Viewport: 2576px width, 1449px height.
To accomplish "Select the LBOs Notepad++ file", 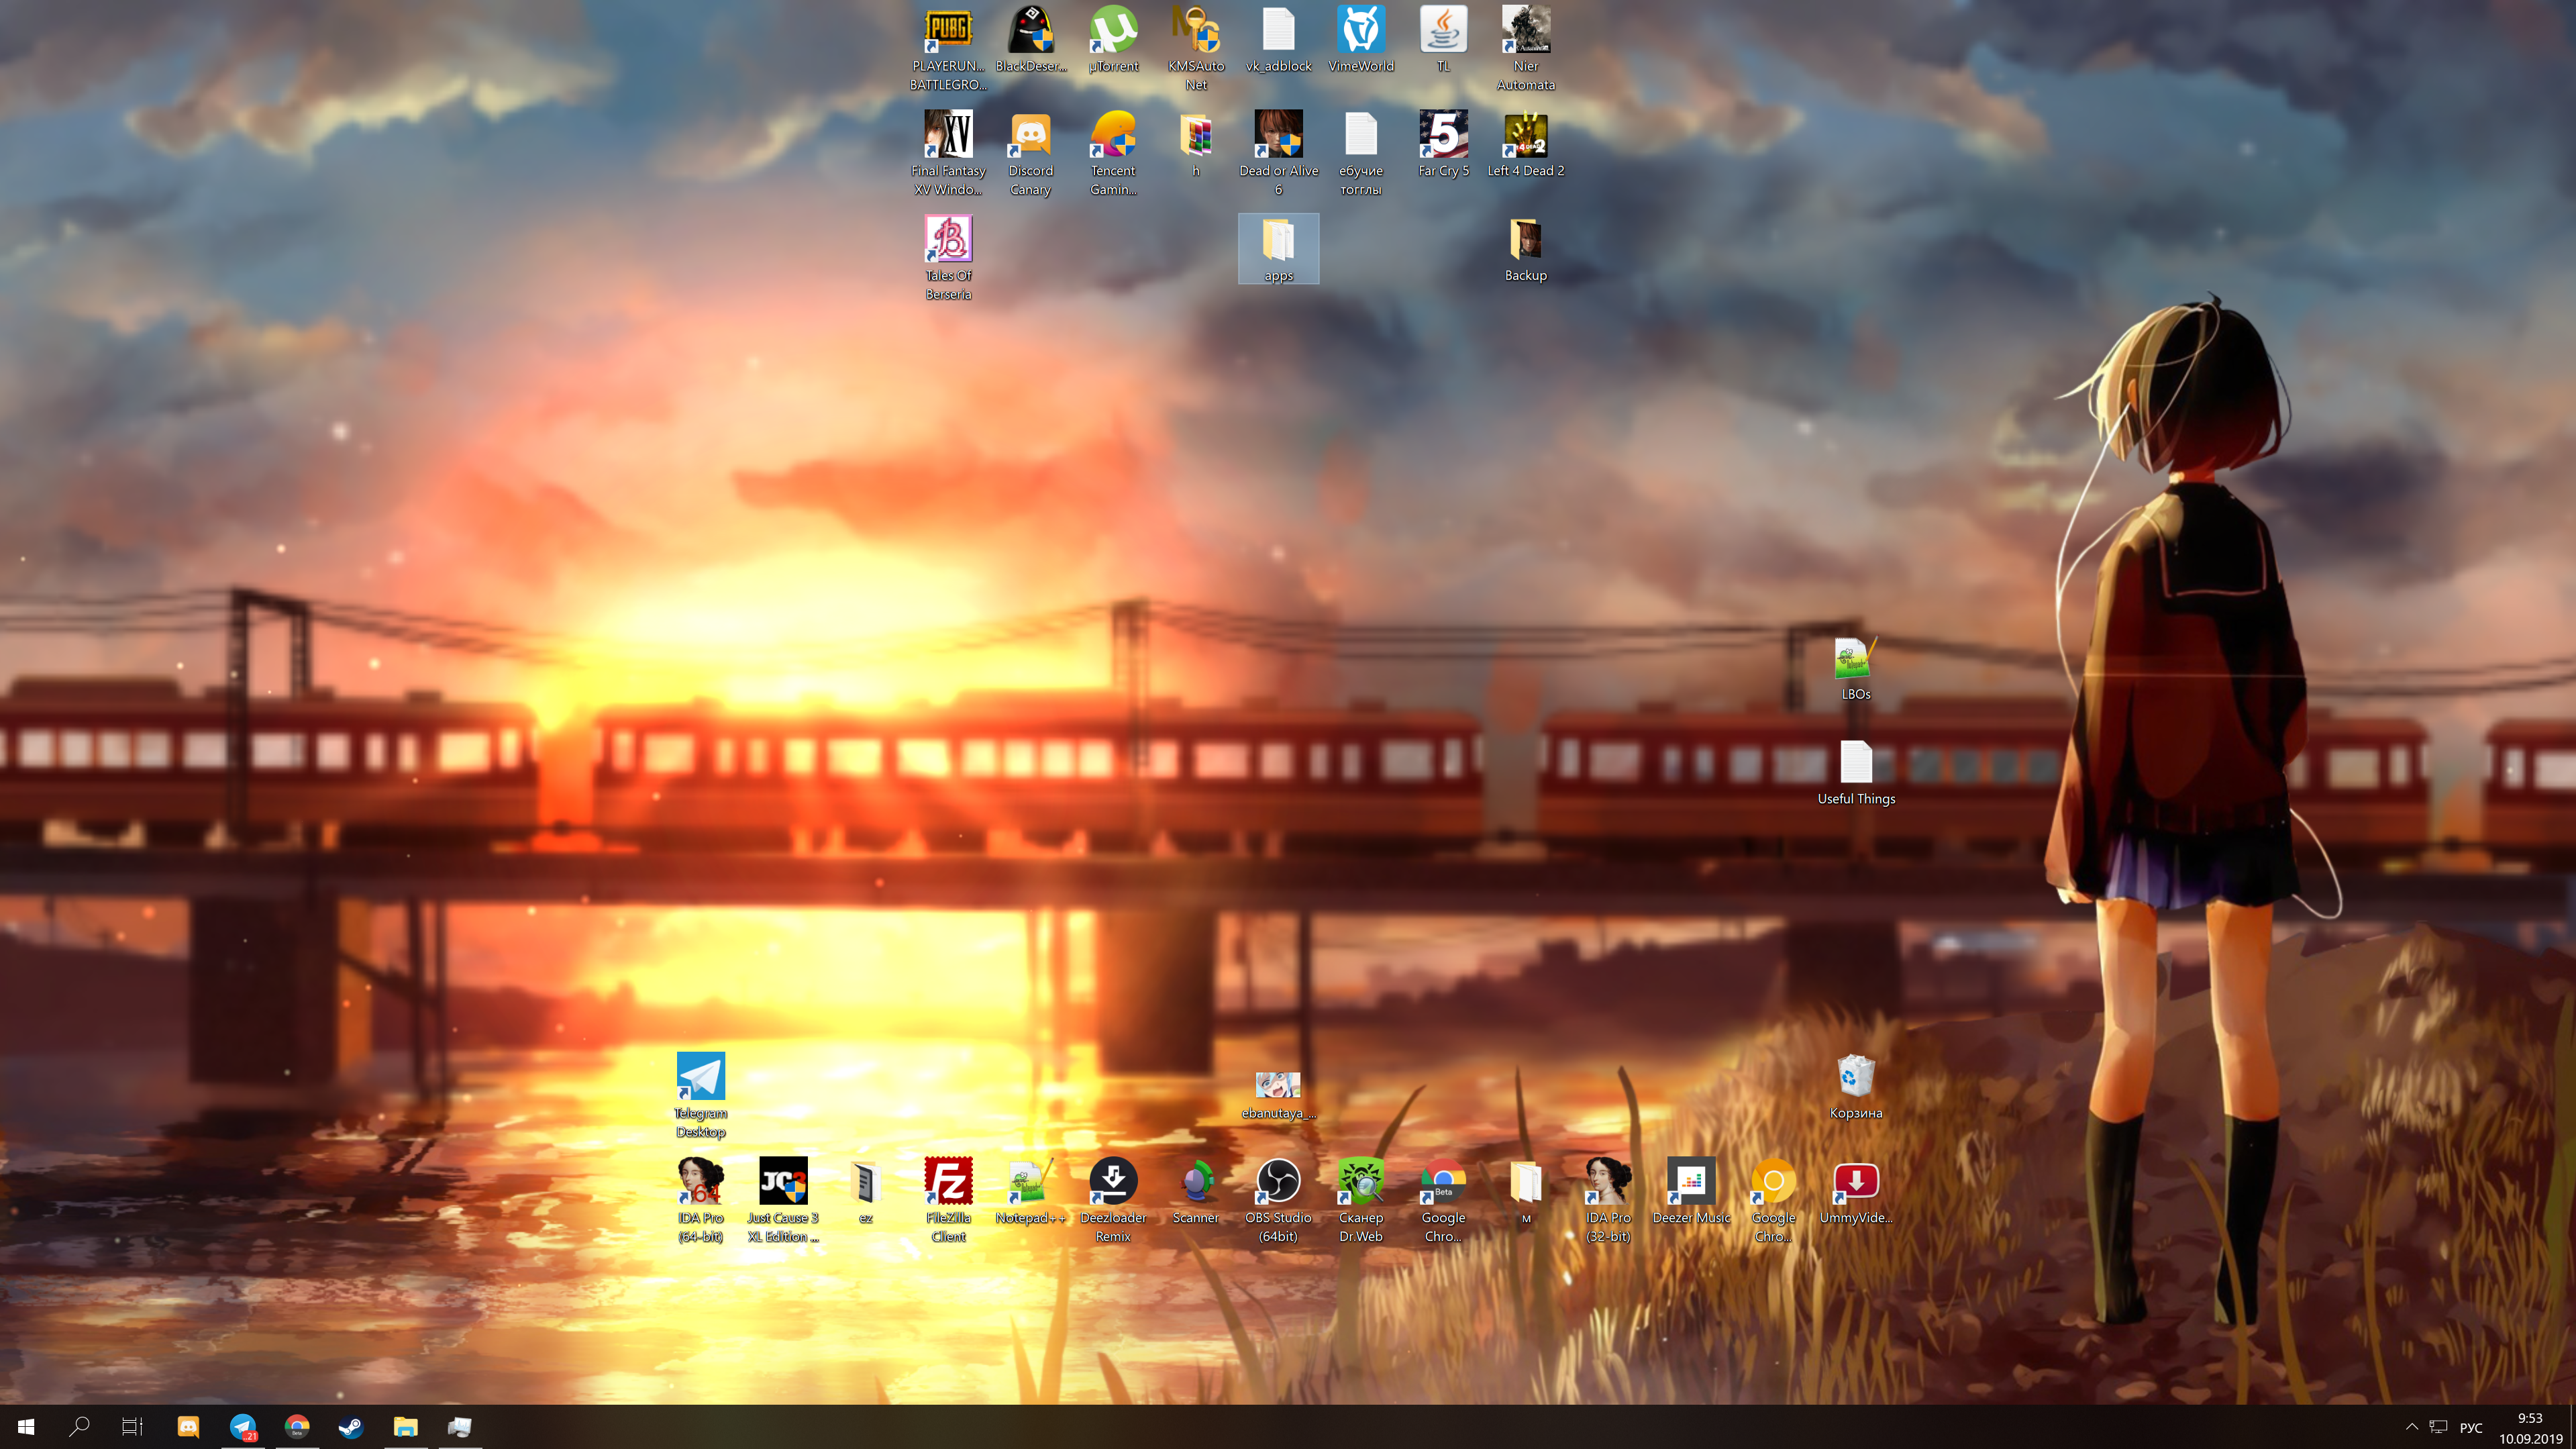I will pos(1856,668).
